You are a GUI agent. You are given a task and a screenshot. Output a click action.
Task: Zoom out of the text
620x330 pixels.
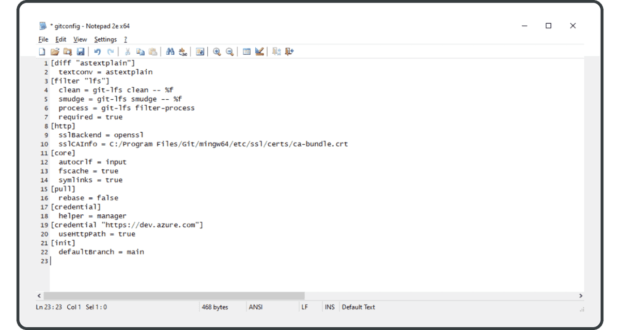[x=229, y=51]
